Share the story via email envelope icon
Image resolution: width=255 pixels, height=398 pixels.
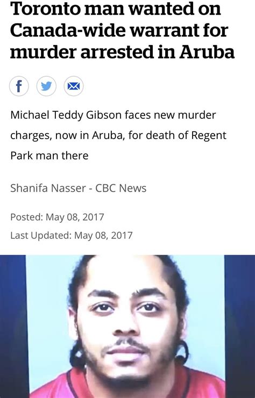pyautogui.click(x=74, y=86)
